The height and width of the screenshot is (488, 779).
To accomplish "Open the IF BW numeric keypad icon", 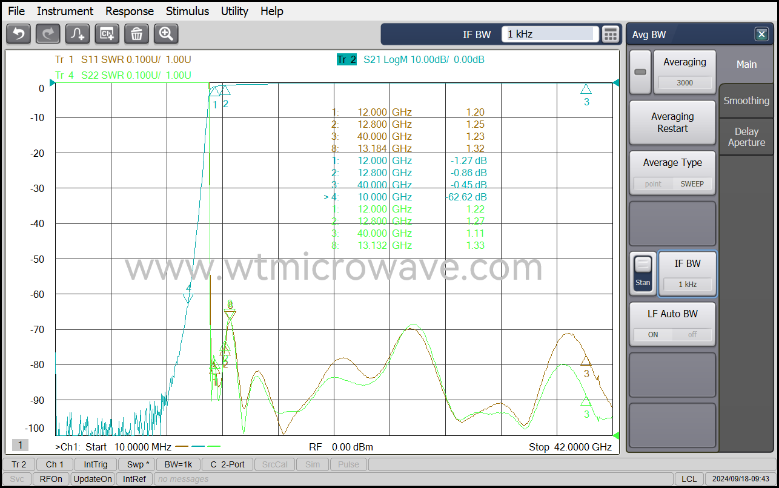I will pos(610,35).
